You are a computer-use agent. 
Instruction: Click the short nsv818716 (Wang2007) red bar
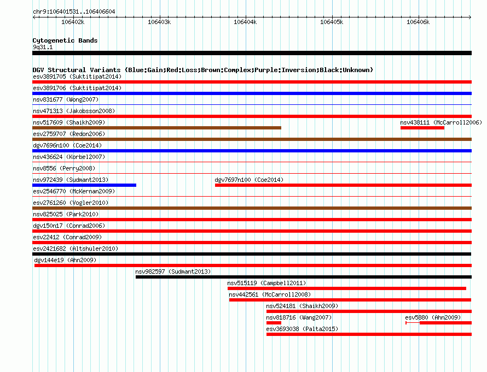[274, 323]
